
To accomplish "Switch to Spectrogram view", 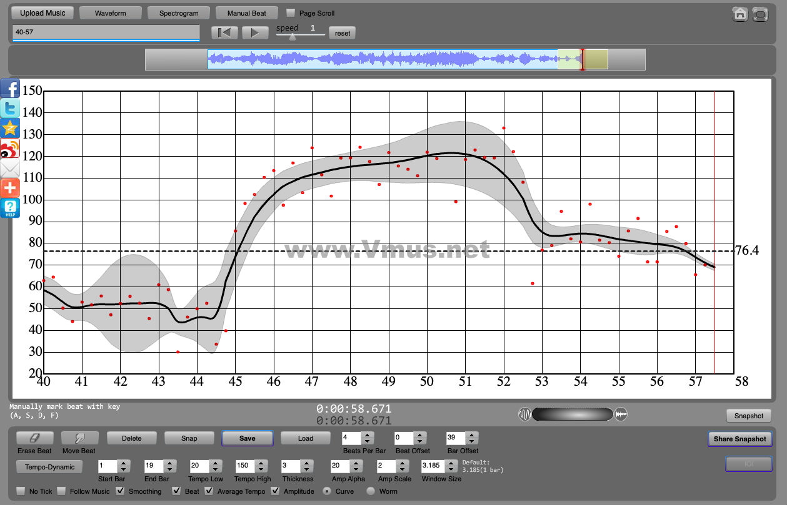I will click(x=179, y=13).
